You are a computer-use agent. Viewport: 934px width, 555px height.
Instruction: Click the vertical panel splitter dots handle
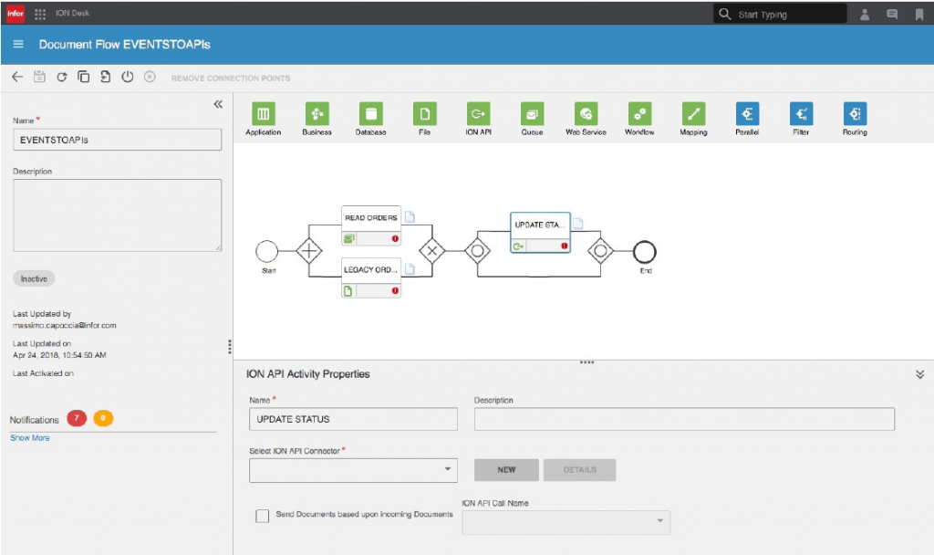pos(229,347)
